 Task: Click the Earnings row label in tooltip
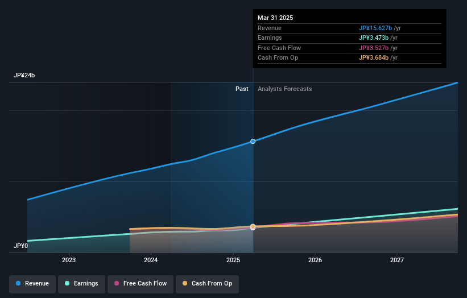click(x=270, y=38)
